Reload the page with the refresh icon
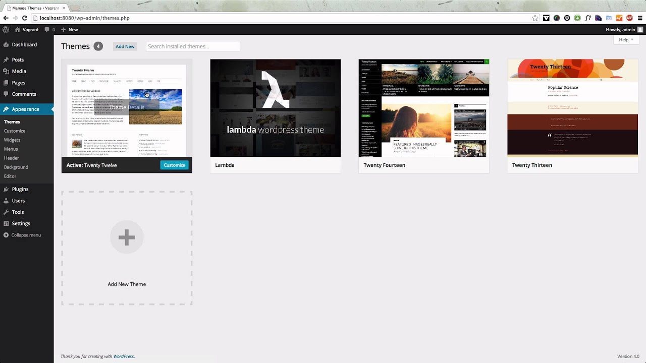Viewport: 646px width, 363px height. [24, 18]
